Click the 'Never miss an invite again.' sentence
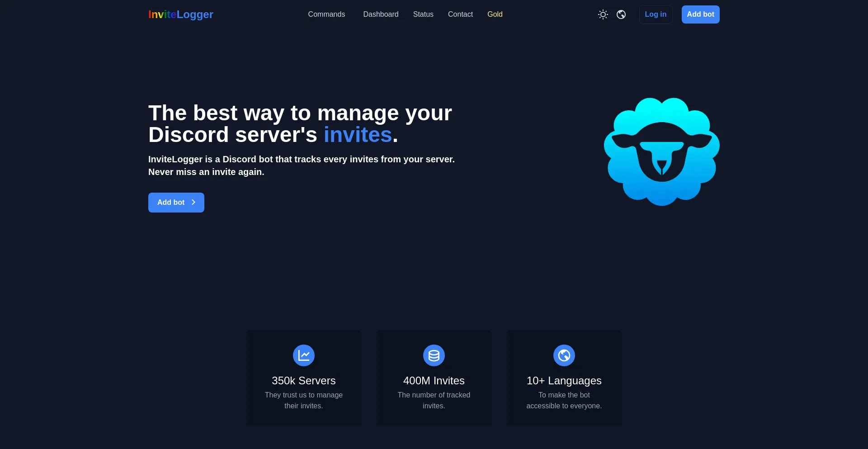Image resolution: width=868 pixels, height=449 pixels. pos(206,172)
